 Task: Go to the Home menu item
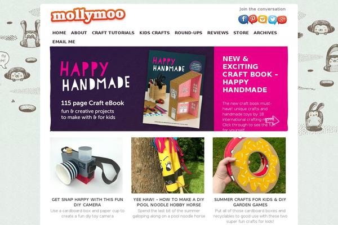tap(59, 33)
